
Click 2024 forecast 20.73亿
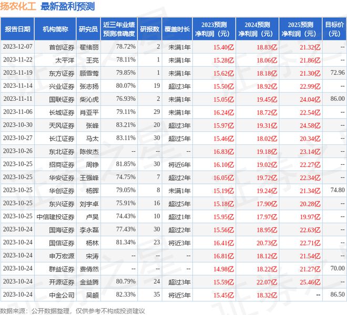267,243
